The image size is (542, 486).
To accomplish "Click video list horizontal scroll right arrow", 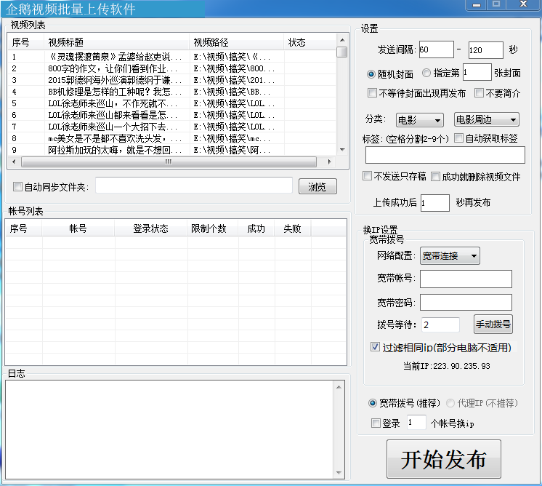I will point(329,162).
